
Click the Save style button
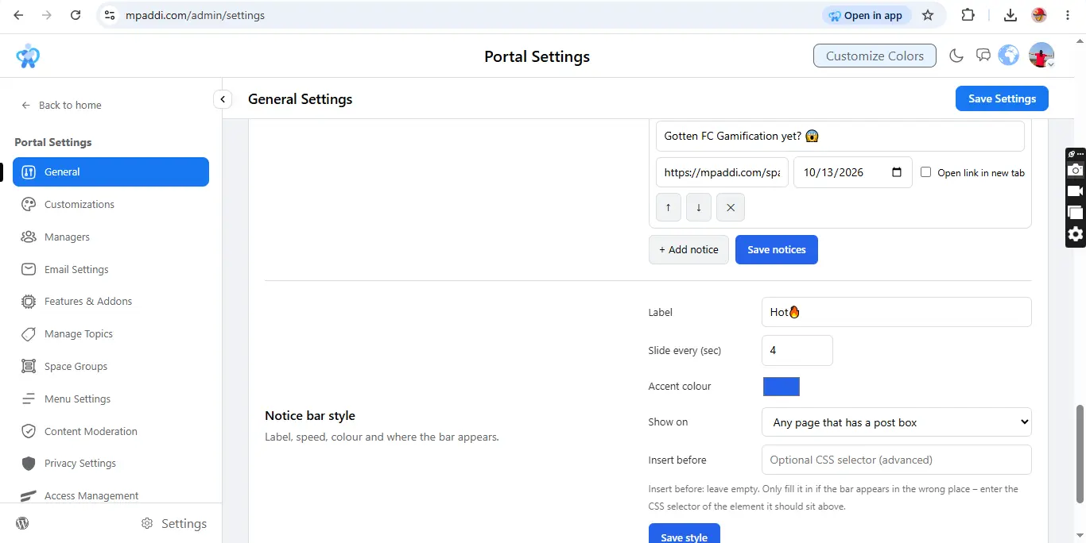tap(685, 535)
